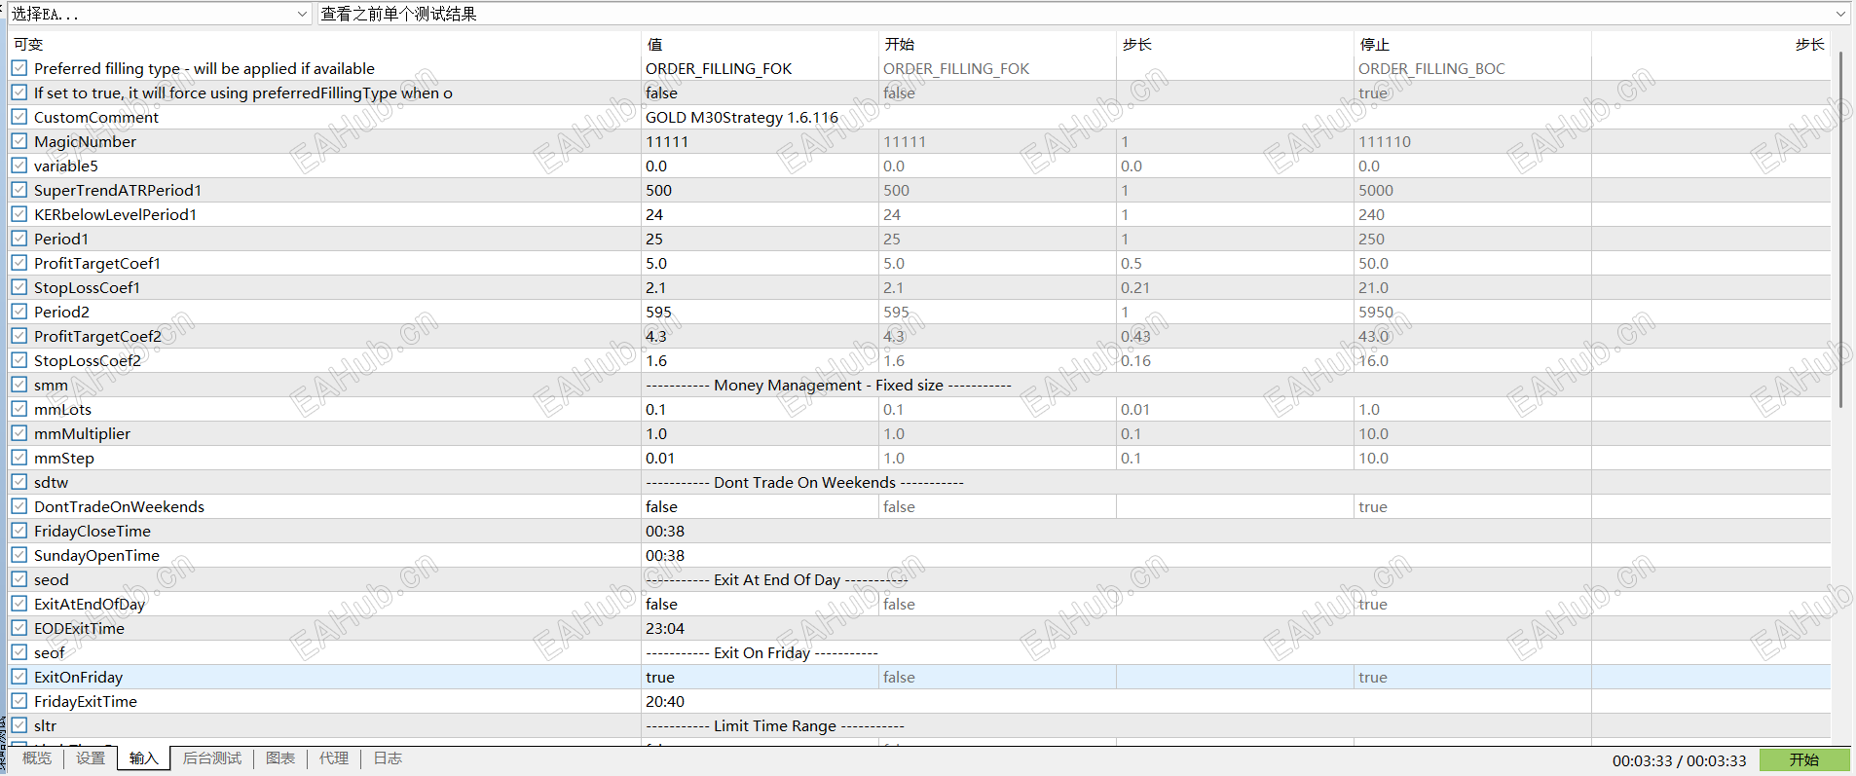This screenshot has height=776, width=1856.
Task: Toggle the ProfitTargetCoef2 checkbox
Action: [19, 336]
